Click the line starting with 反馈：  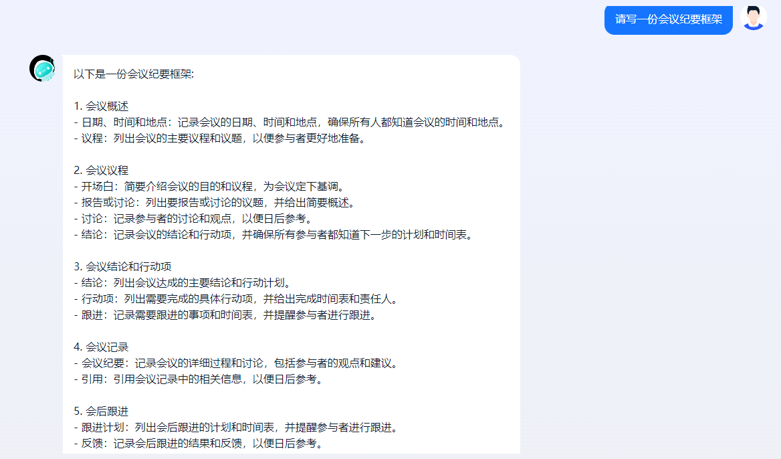[199, 444]
